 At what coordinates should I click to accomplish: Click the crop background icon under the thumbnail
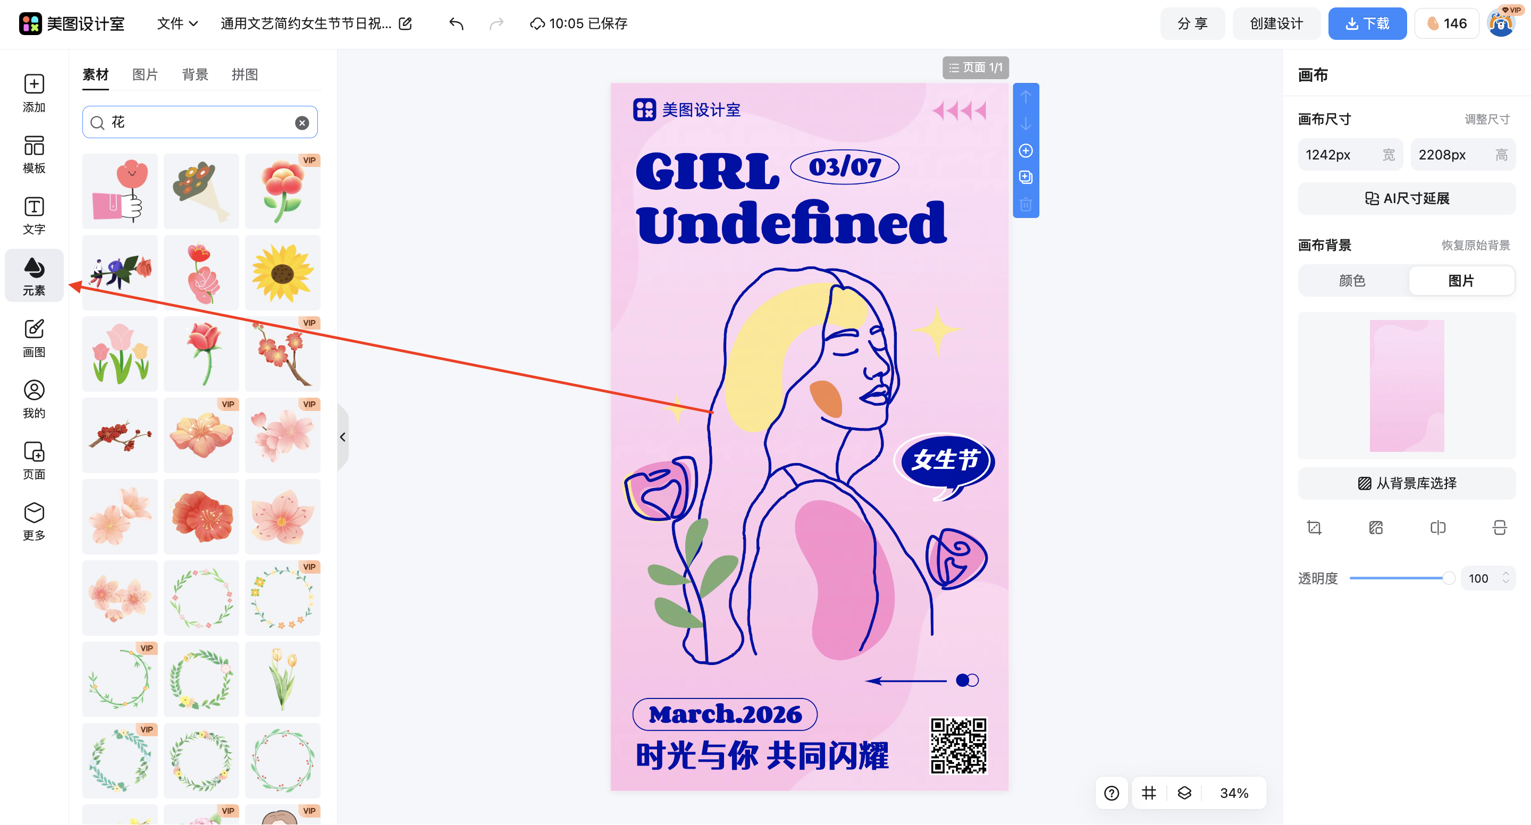(1314, 527)
